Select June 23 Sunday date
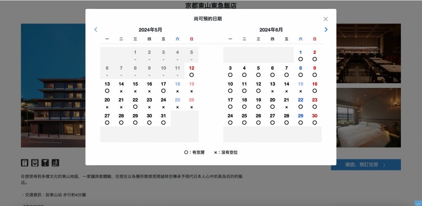This screenshot has height=206, width=422. [315, 103]
